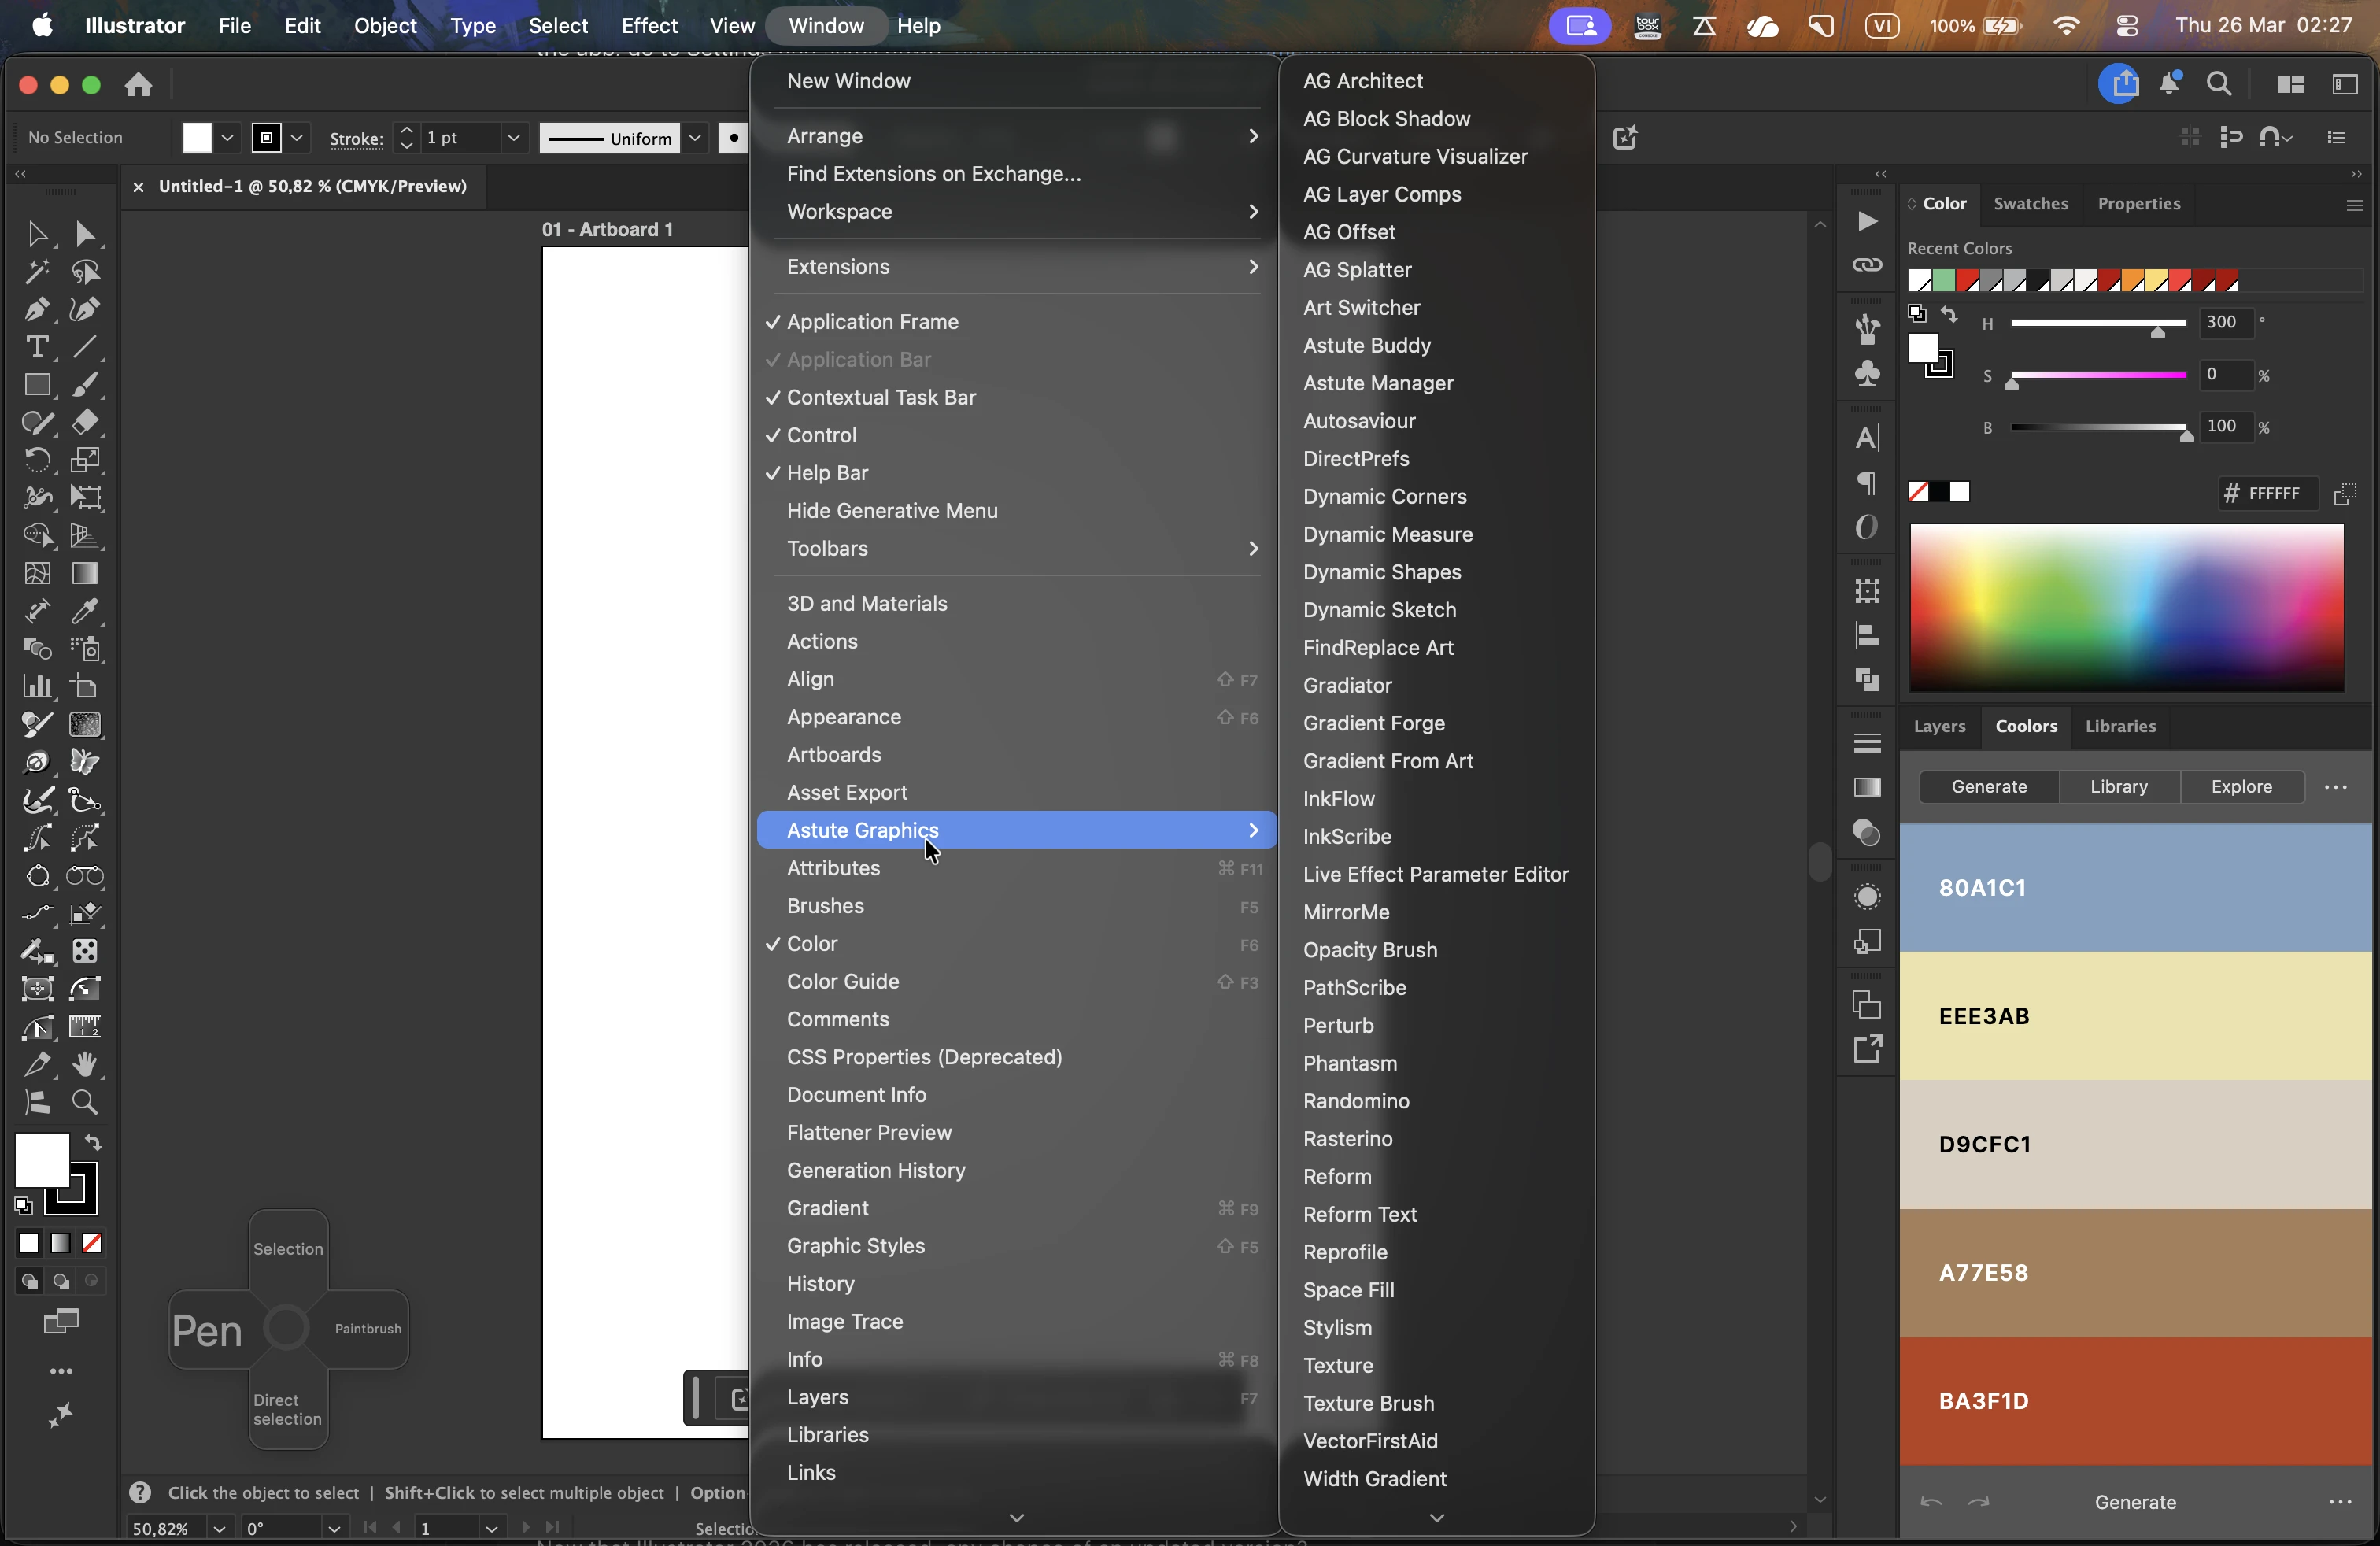Click the search magnifier icon
2380x1546 pixels.
(x=2219, y=85)
